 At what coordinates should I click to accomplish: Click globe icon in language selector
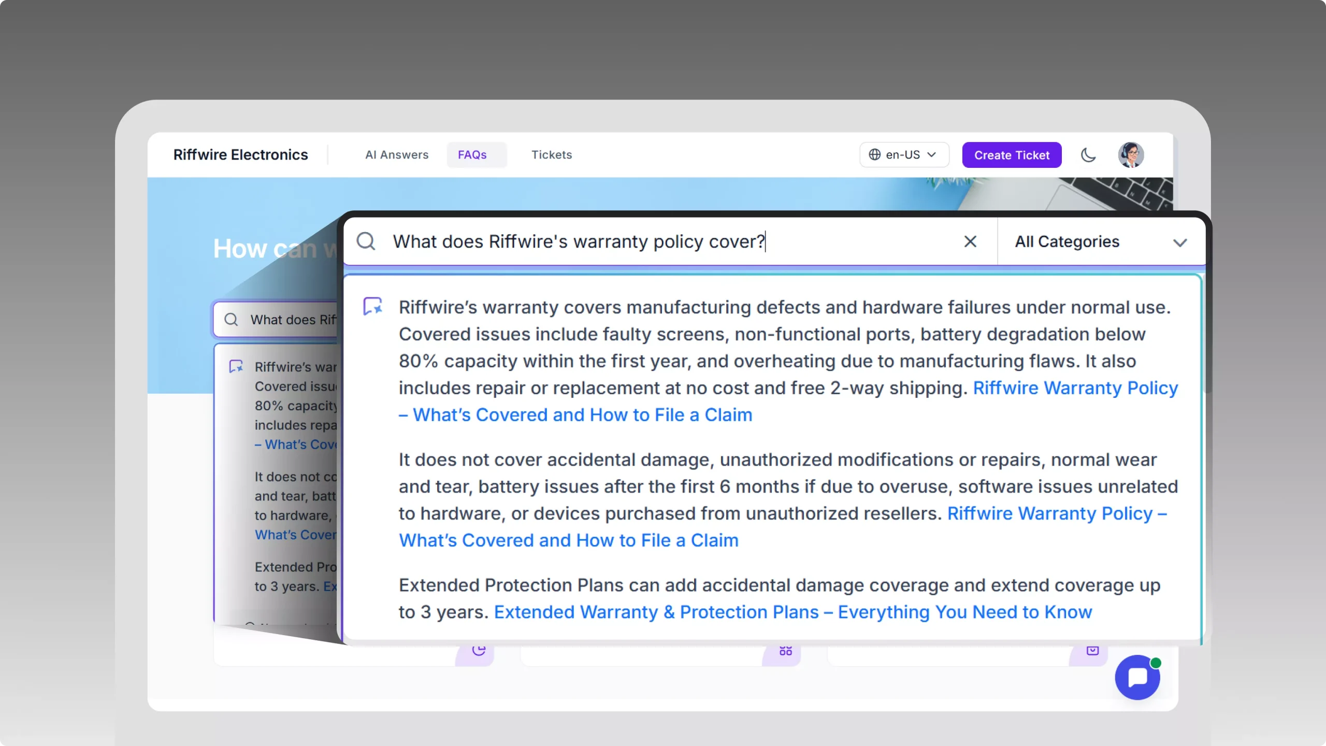click(875, 155)
